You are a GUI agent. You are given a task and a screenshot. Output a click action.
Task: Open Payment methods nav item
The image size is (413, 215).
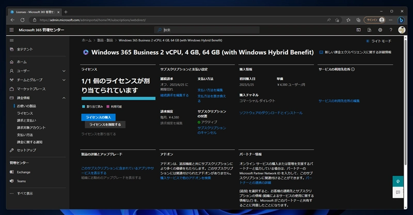[25, 135]
